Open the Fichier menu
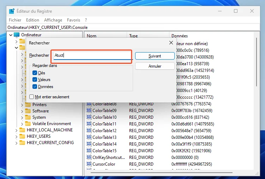 pos(15,20)
